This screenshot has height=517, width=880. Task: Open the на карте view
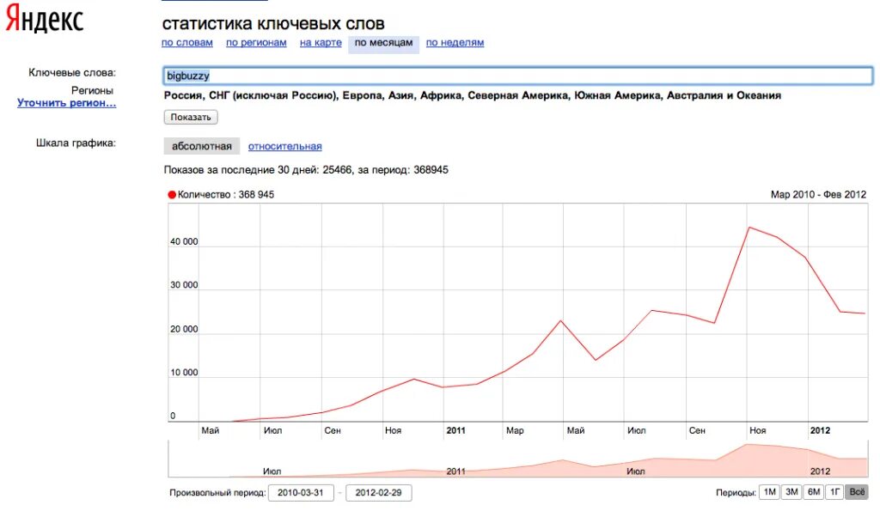[321, 43]
